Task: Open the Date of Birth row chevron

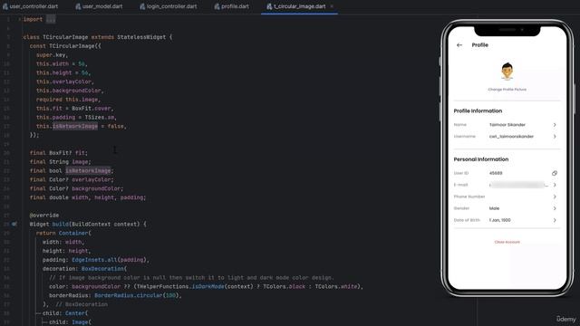Action: click(555, 220)
